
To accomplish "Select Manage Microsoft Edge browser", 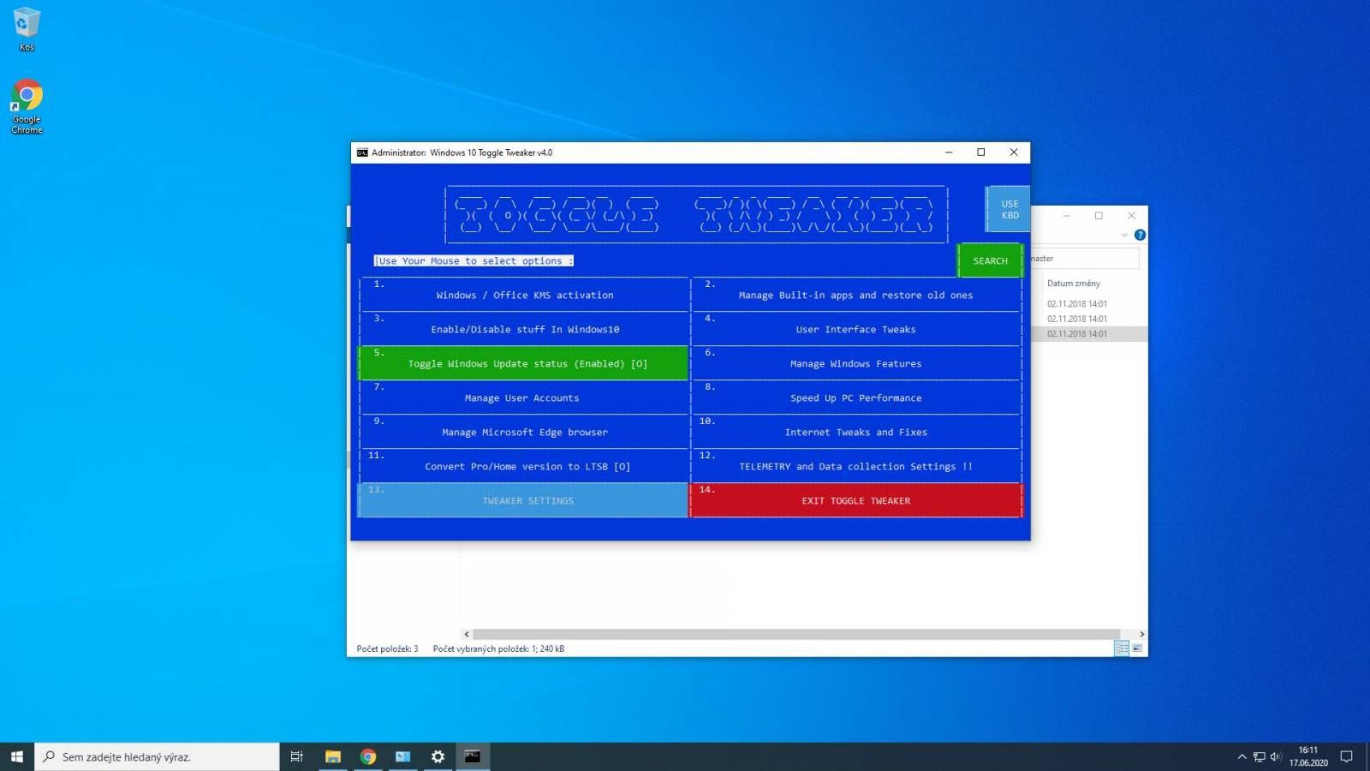I will 524,432.
